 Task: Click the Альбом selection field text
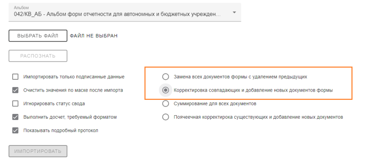[117, 14]
